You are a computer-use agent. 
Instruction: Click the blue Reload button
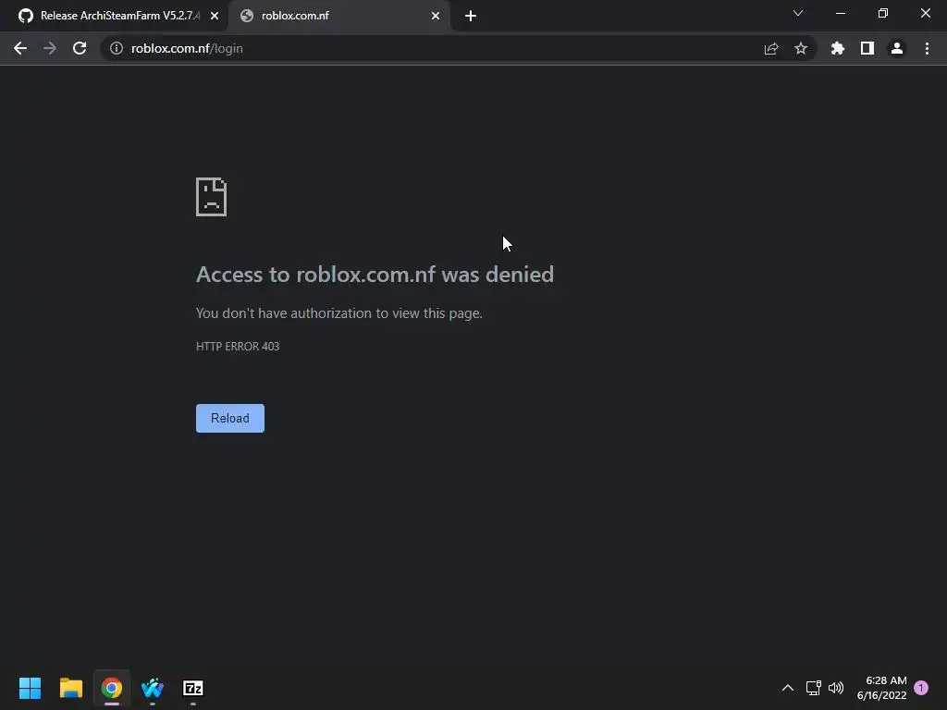pyautogui.click(x=230, y=419)
